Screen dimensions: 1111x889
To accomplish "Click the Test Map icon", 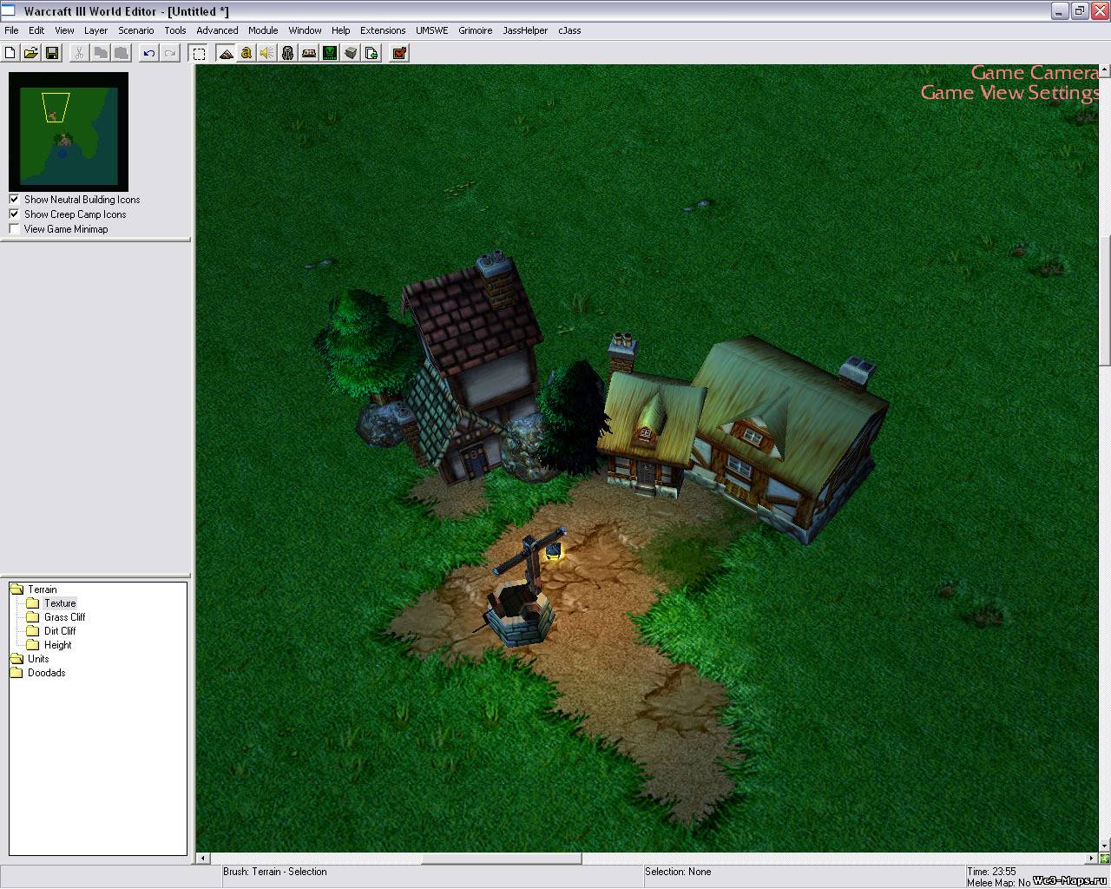I will click(x=399, y=53).
